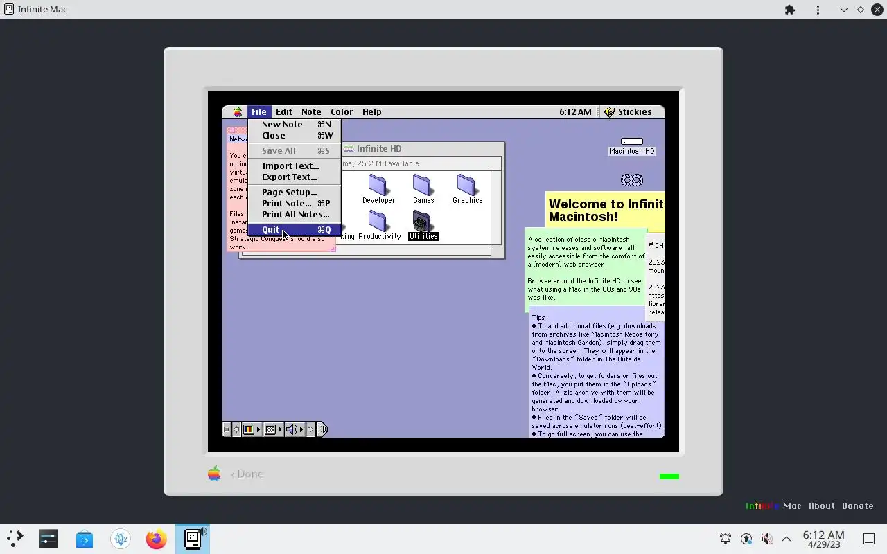Click the Show Desktop button in the taskbar
Image resolution: width=887 pixels, height=554 pixels.
[x=869, y=538]
